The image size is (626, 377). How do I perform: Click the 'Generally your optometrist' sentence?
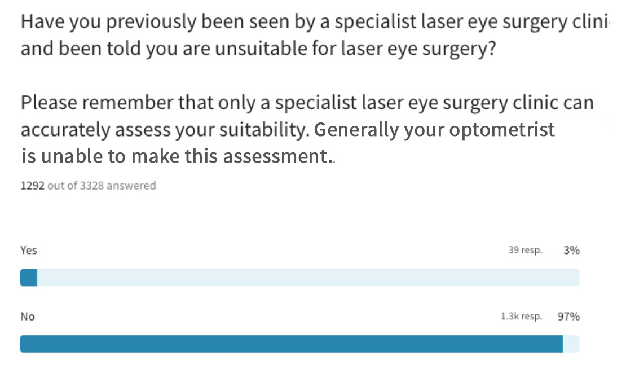434,130
